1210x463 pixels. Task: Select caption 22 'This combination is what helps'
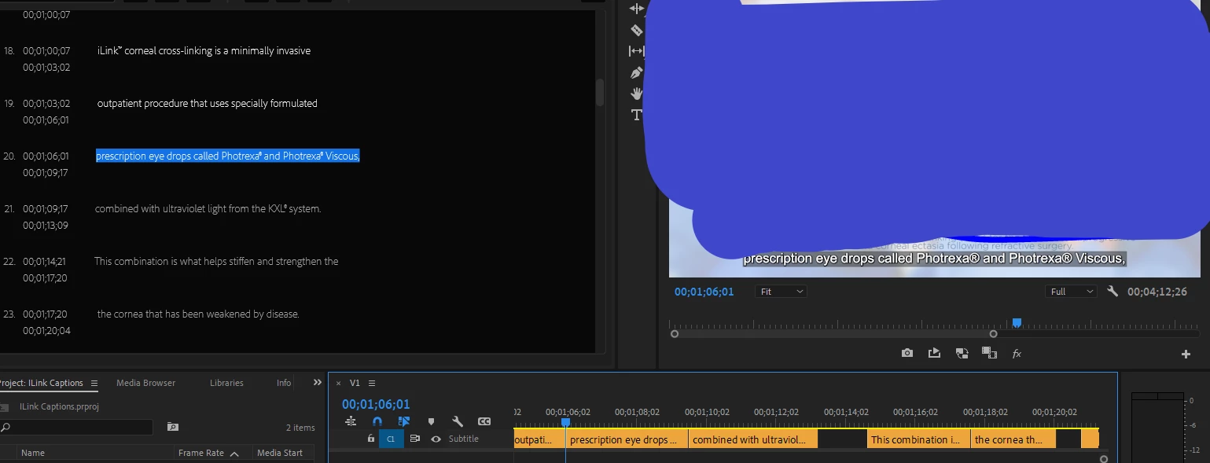coord(216,261)
